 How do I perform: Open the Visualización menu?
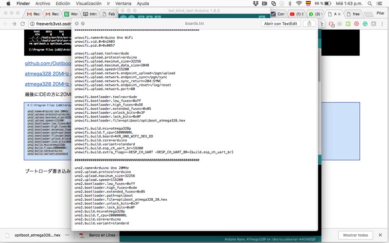[x=88, y=3]
